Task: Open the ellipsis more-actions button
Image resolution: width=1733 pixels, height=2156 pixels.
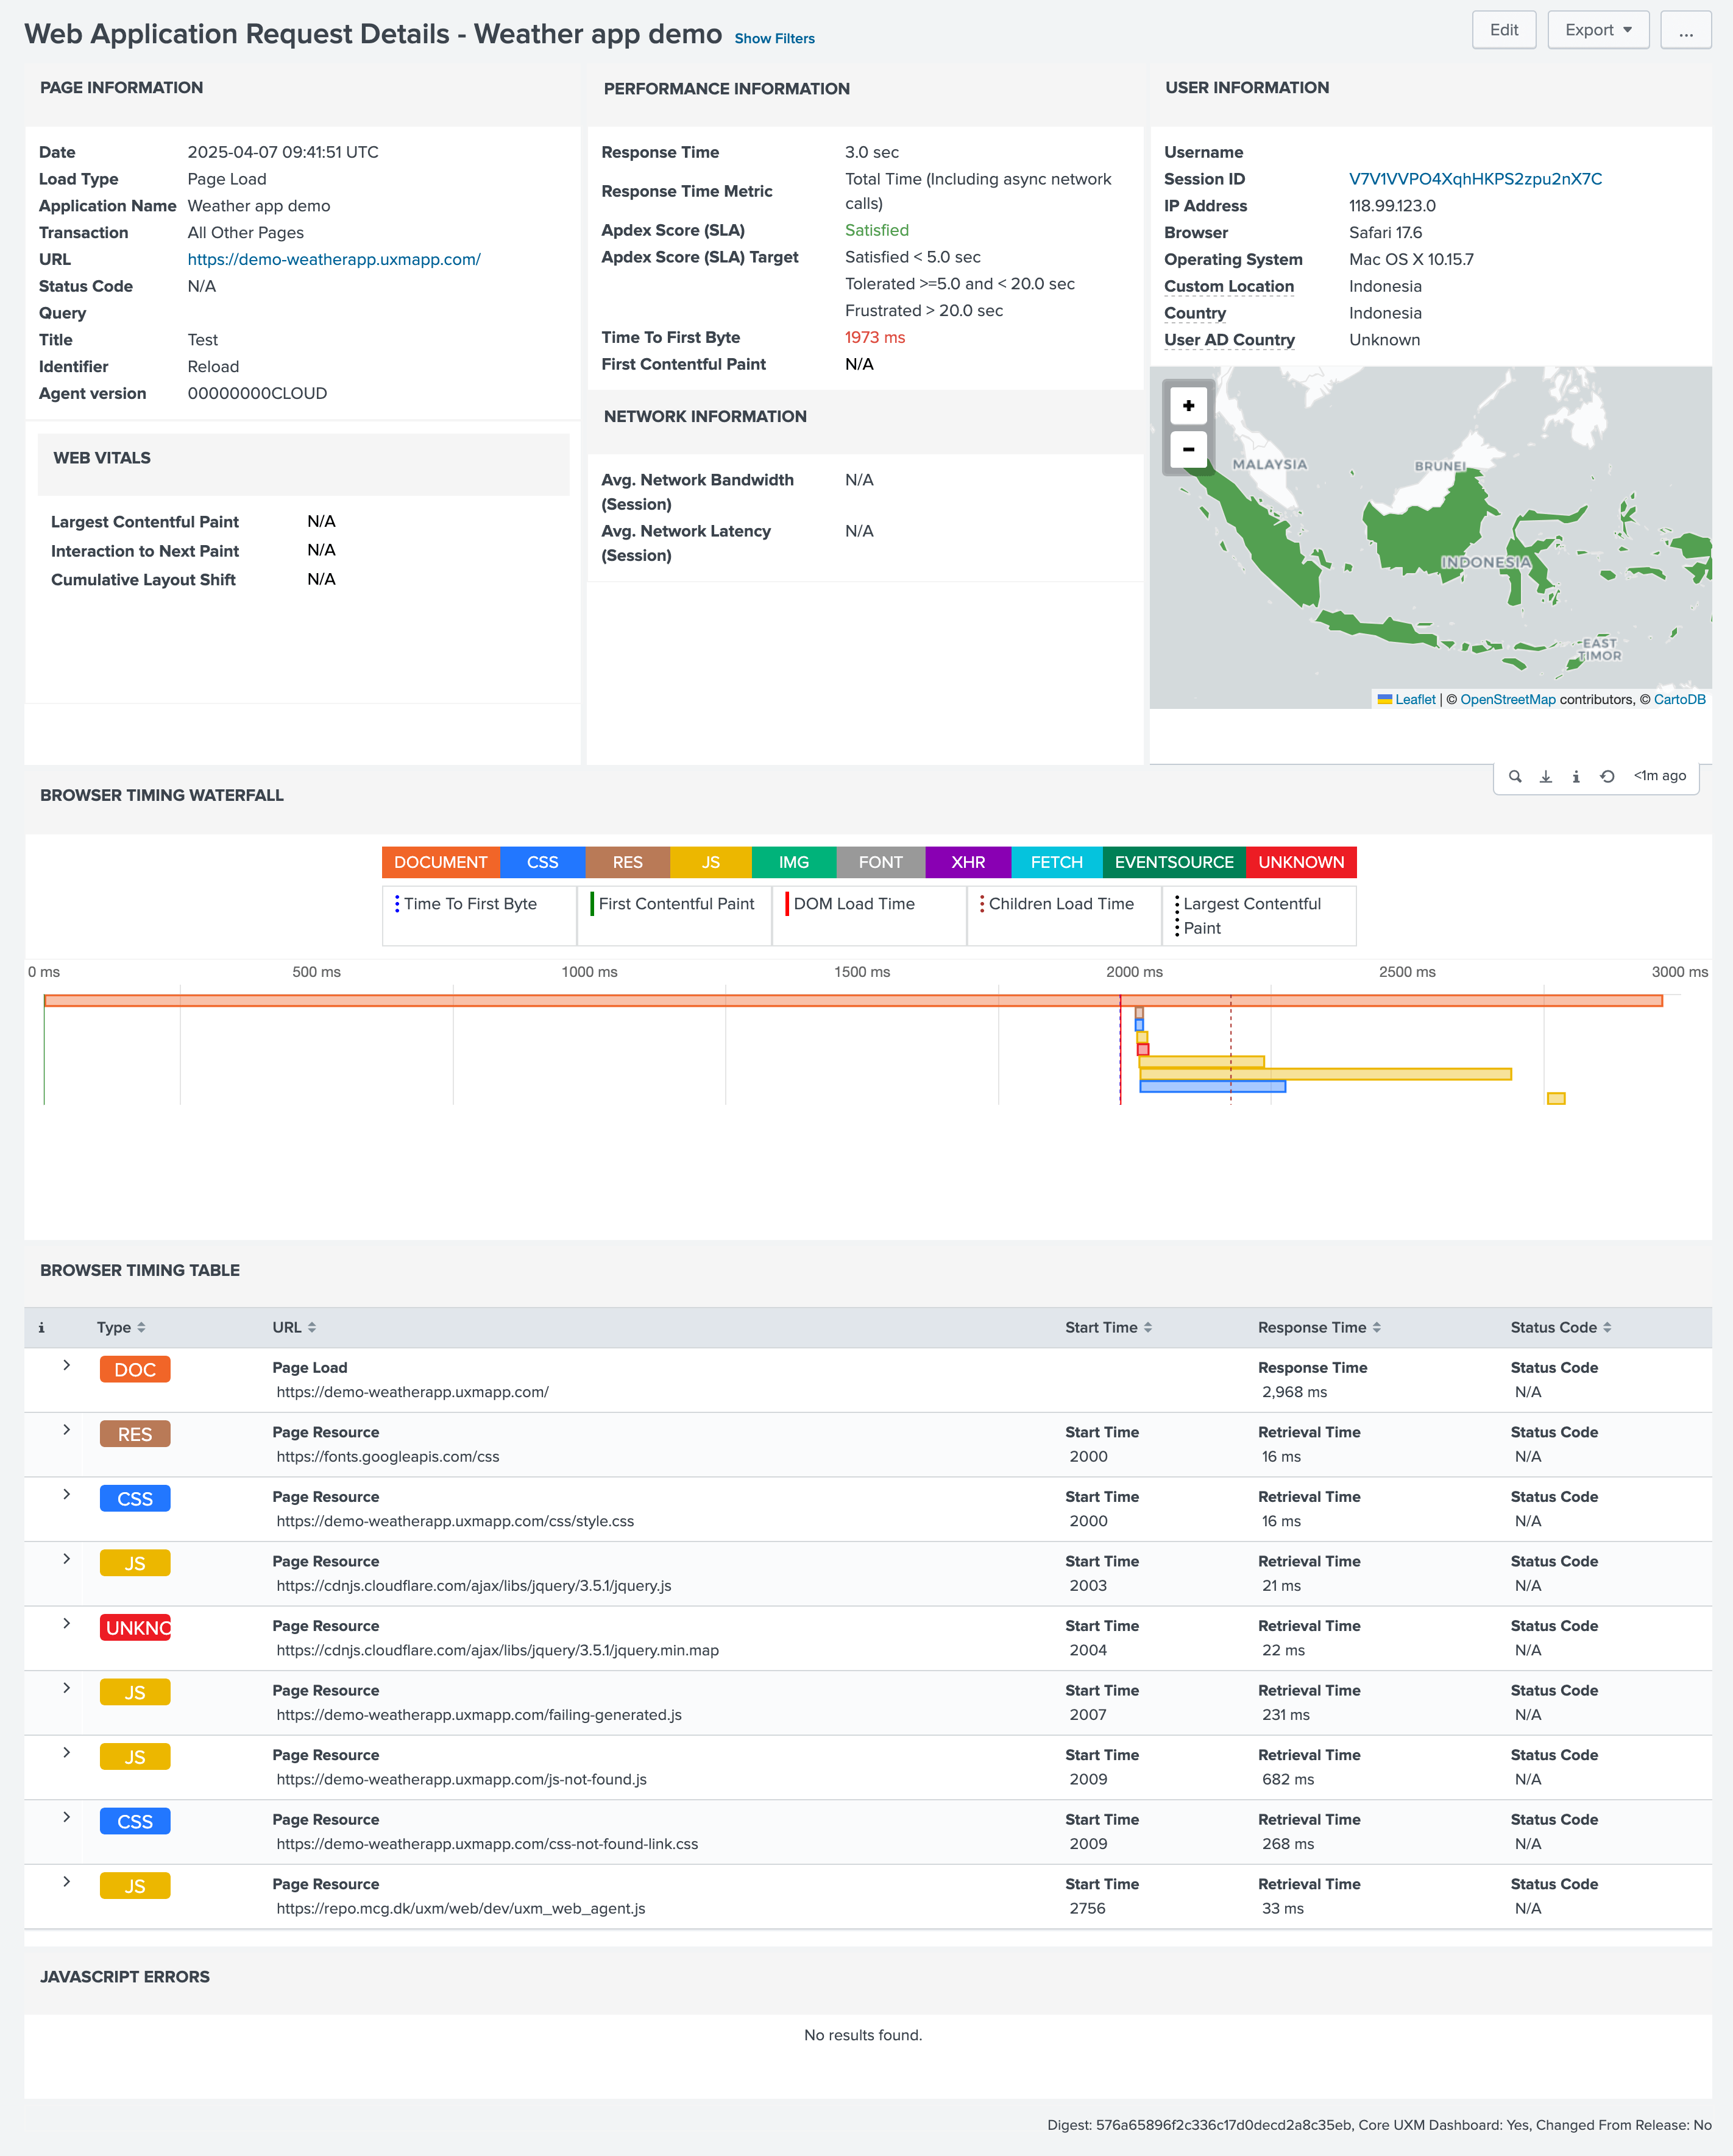Action: coord(1685,30)
